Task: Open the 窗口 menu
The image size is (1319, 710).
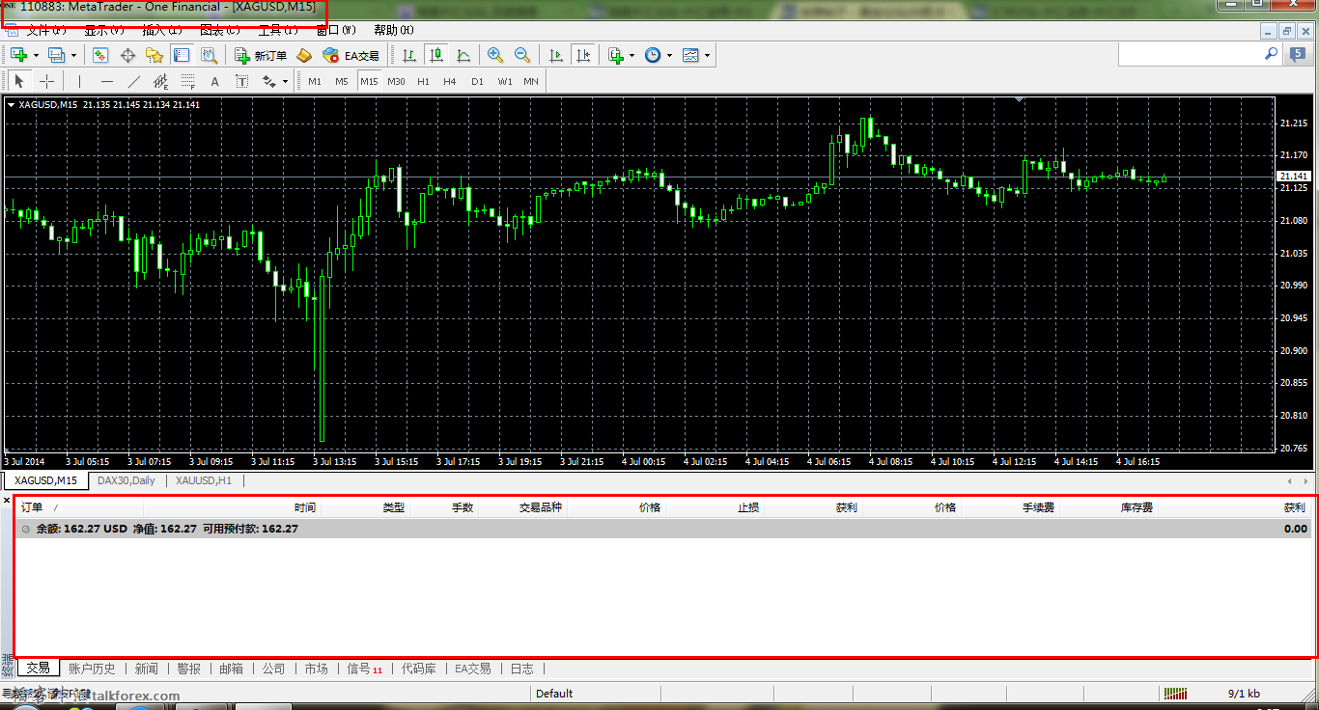Action: coord(336,31)
